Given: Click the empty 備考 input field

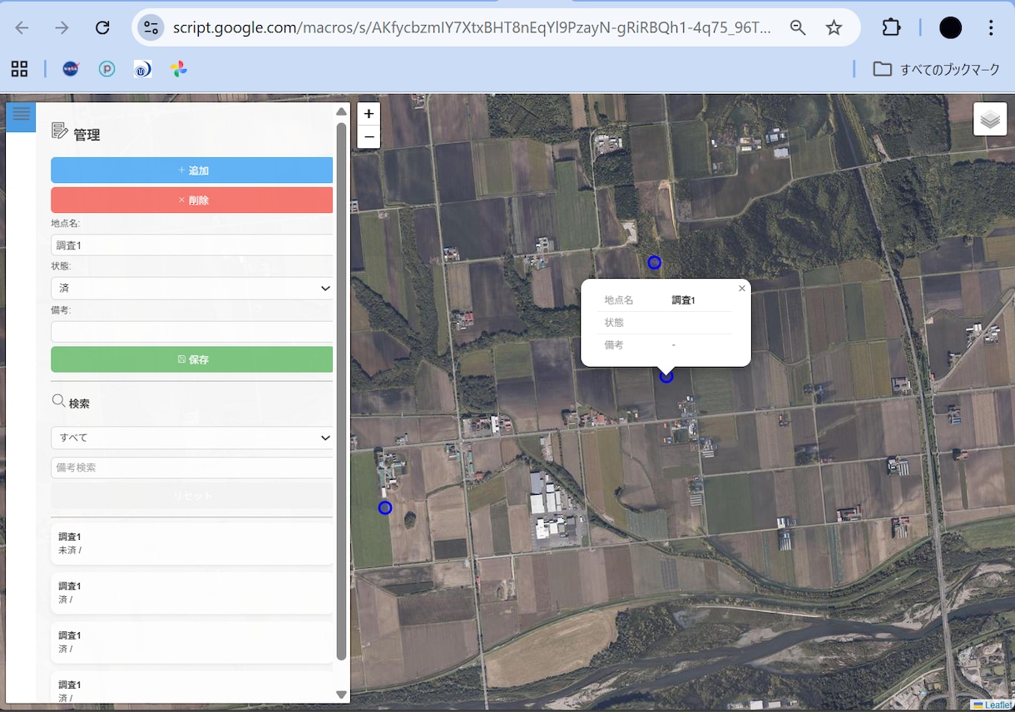Looking at the screenshot, I should (x=192, y=332).
